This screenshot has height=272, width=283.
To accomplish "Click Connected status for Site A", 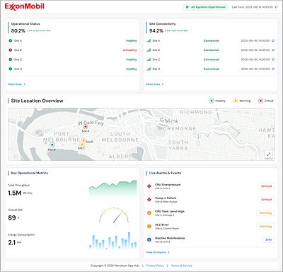I will pos(211,40).
